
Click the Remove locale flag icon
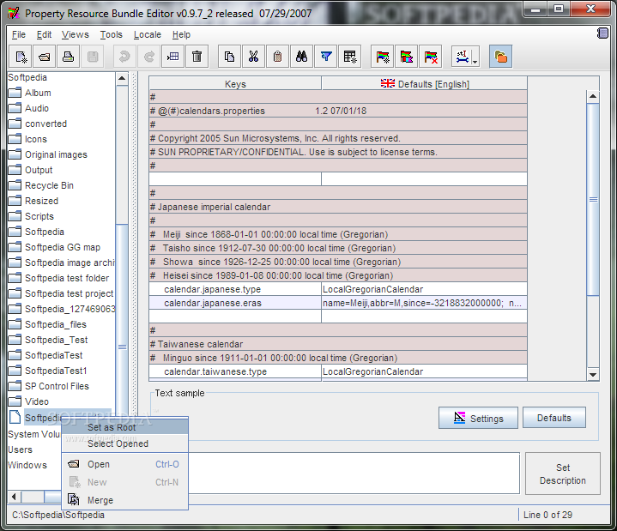pyautogui.click(x=431, y=57)
